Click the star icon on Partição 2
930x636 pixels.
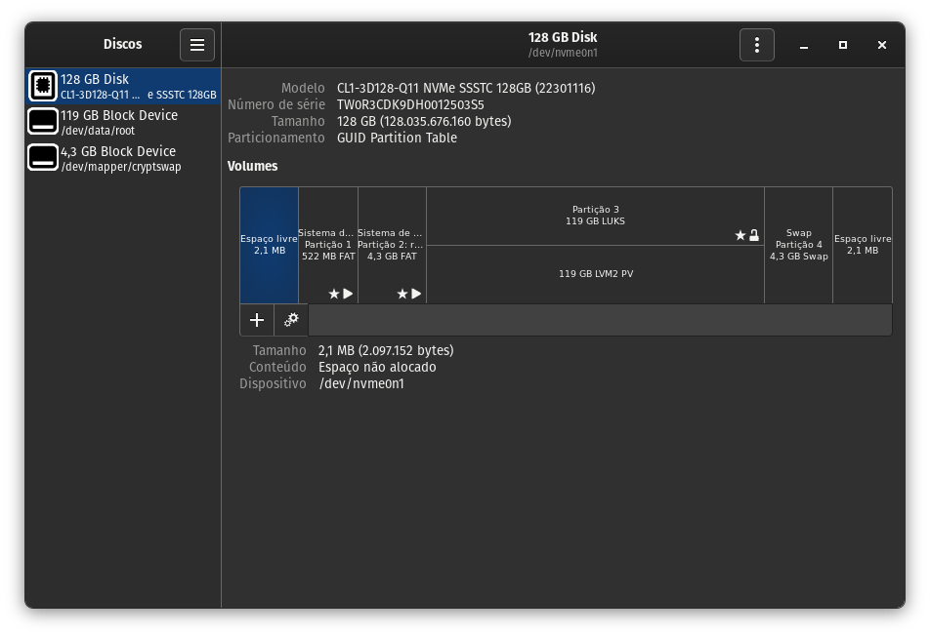(402, 294)
